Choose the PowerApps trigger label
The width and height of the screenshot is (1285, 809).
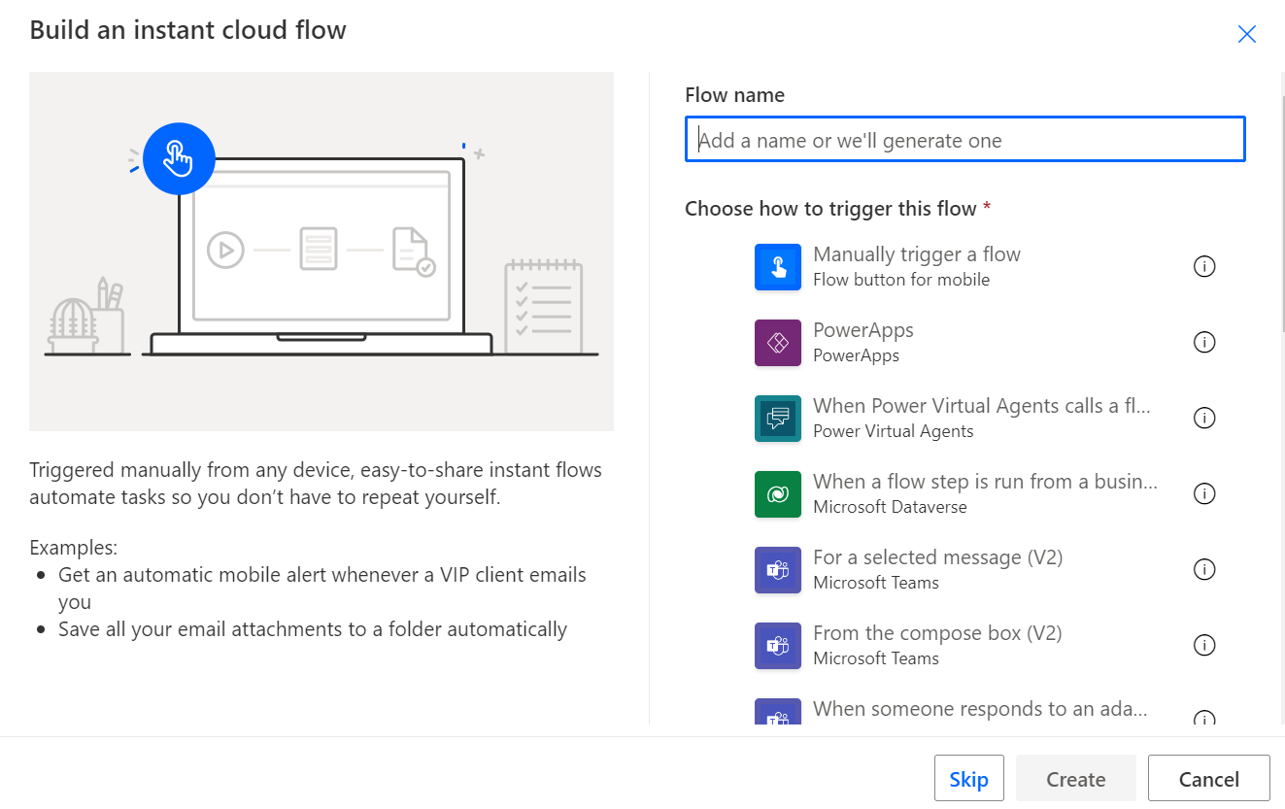(863, 330)
